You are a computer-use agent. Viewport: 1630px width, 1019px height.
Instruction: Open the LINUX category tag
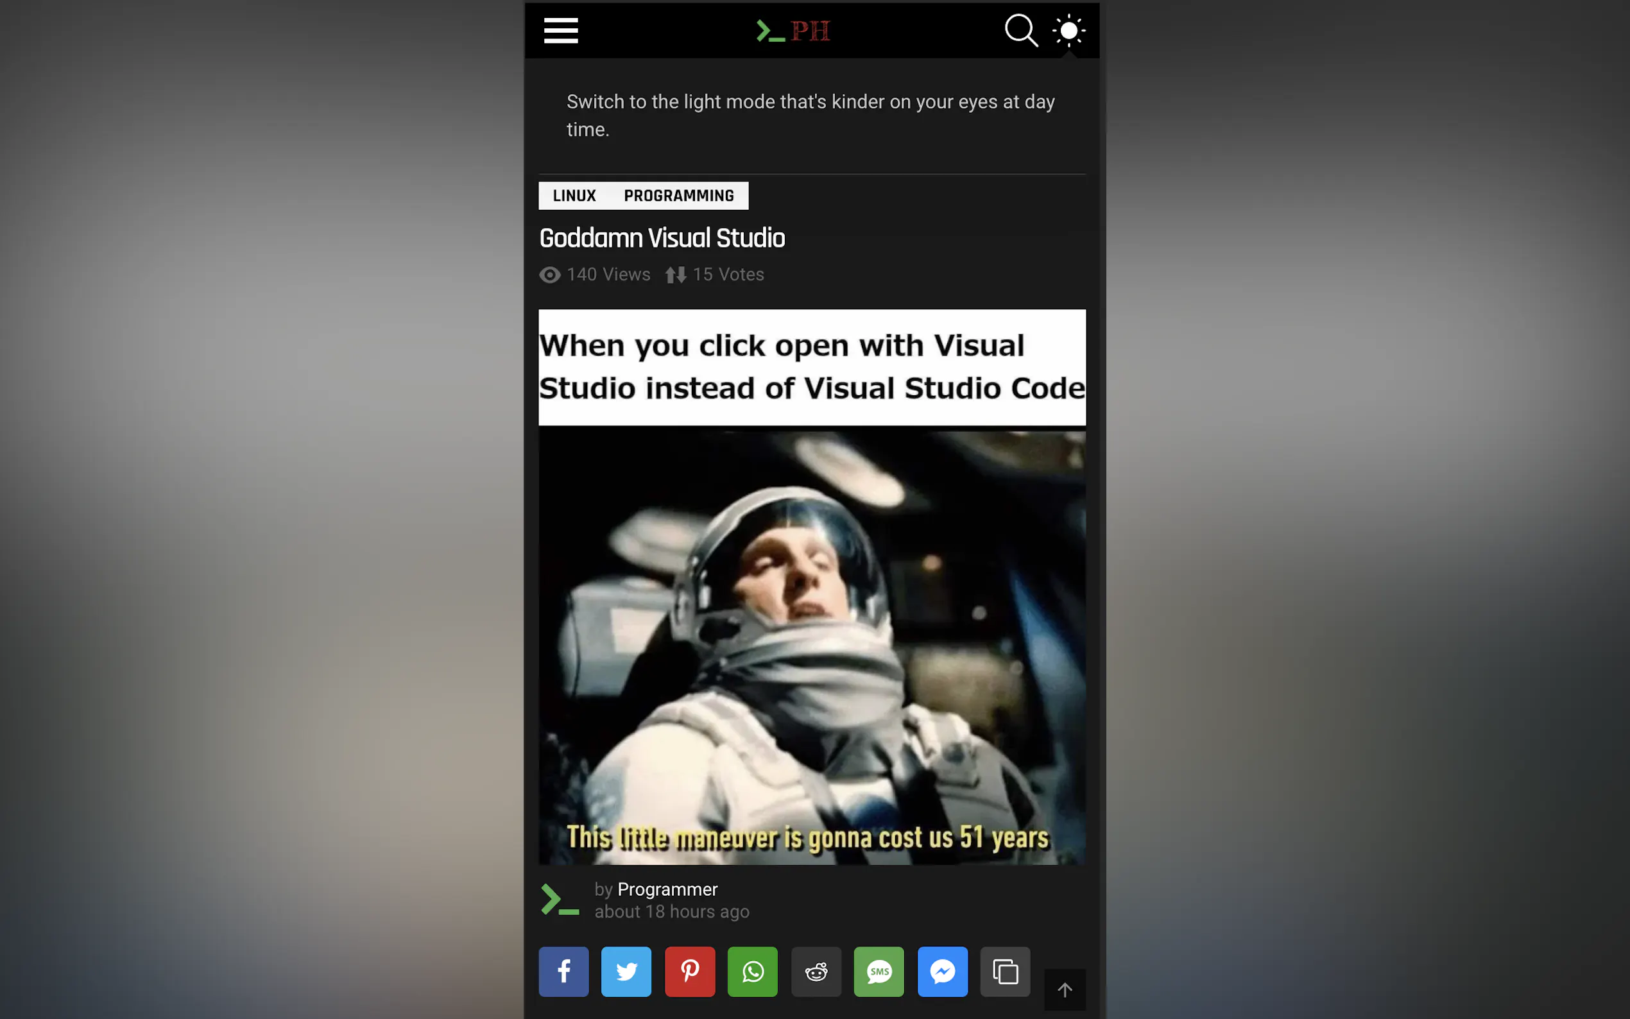(x=574, y=196)
